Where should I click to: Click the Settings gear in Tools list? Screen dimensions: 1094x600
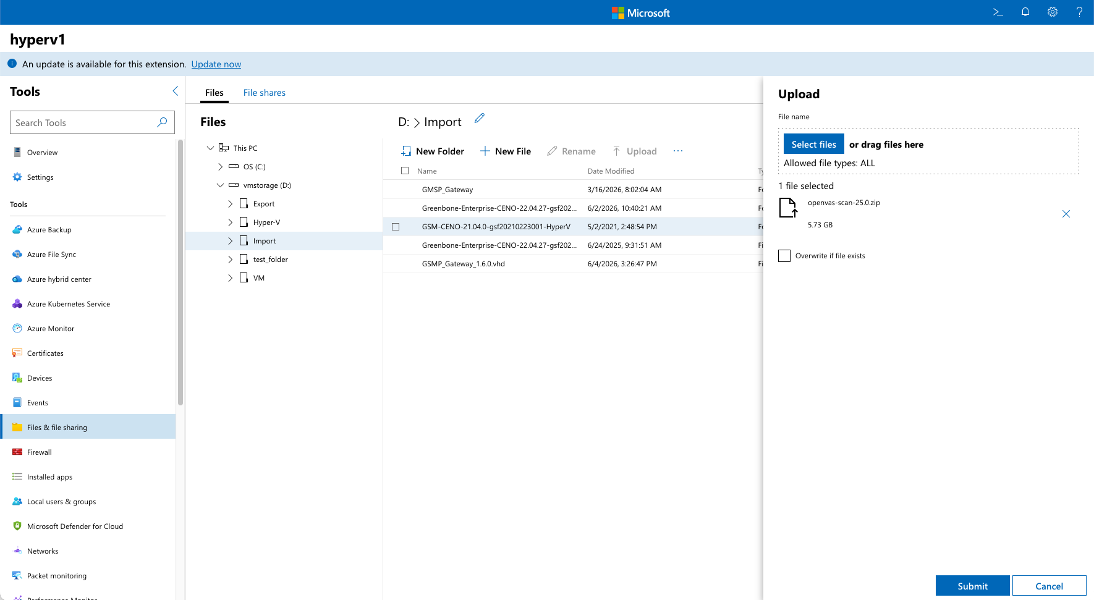pos(17,177)
